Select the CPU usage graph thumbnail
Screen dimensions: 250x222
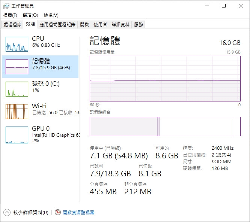(17, 44)
